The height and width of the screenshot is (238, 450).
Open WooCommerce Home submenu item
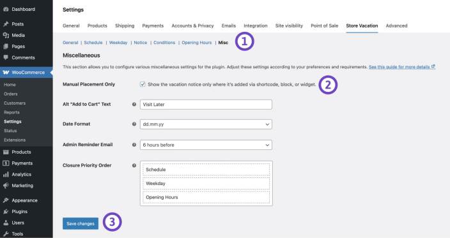point(10,85)
